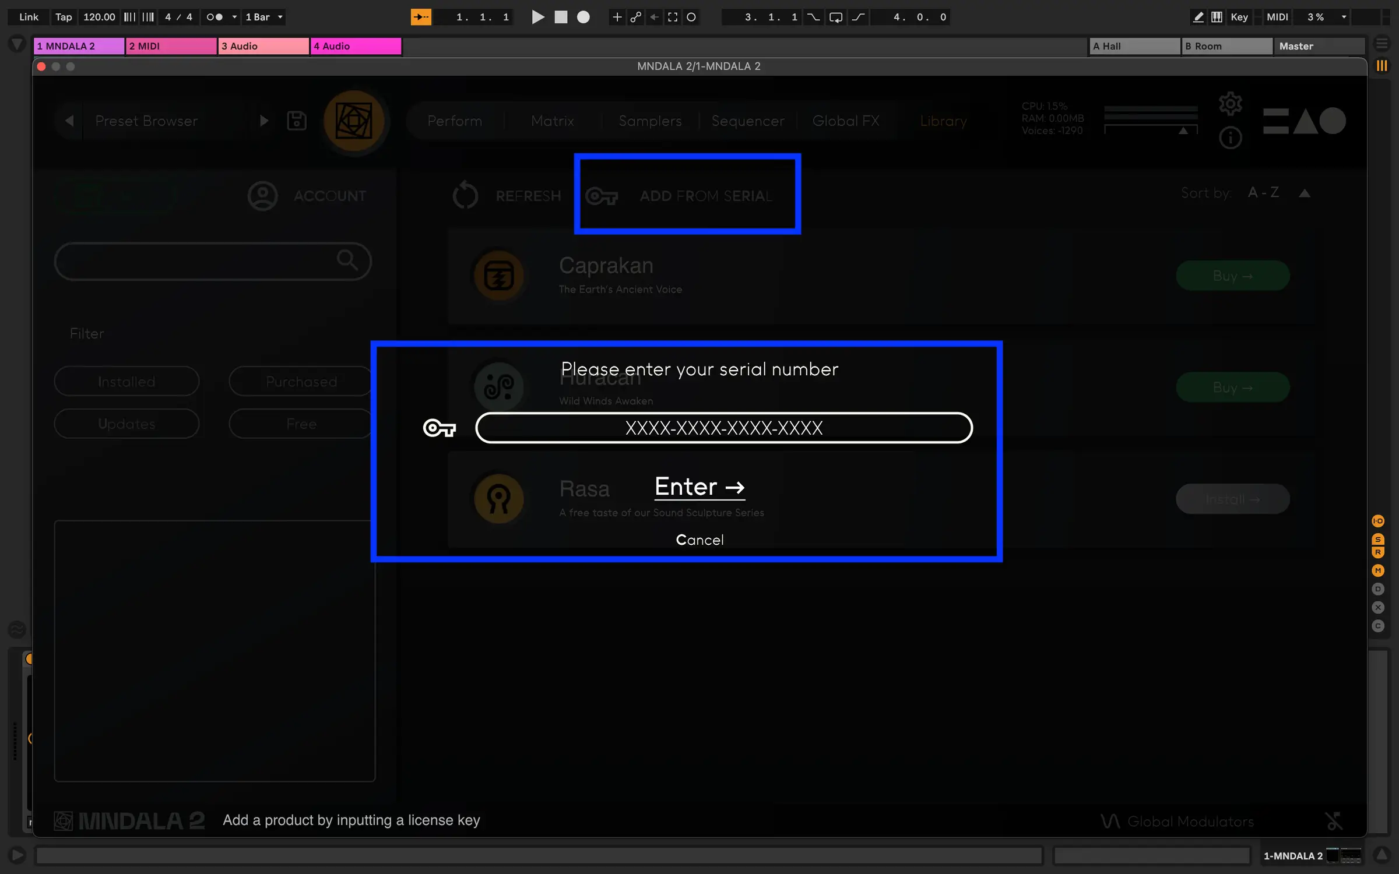The width and height of the screenshot is (1399, 874).
Task: Toggle Capture MIDI bracket icon
Action: pos(673,17)
